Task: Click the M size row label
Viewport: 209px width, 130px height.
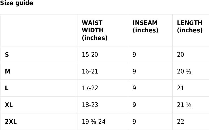Action: tap(8, 72)
